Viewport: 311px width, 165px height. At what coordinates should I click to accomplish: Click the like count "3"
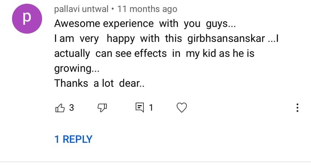(x=72, y=108)
